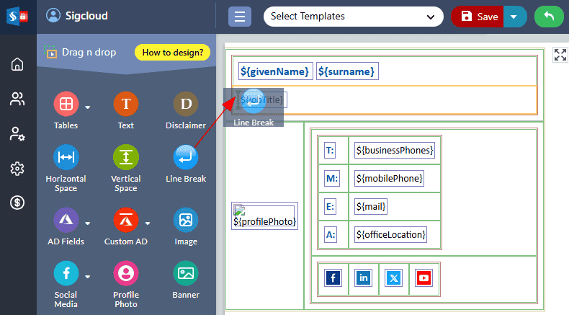Expand the Save button dropdown arrow
569x315 pixels.
click(x=514, y=17)
